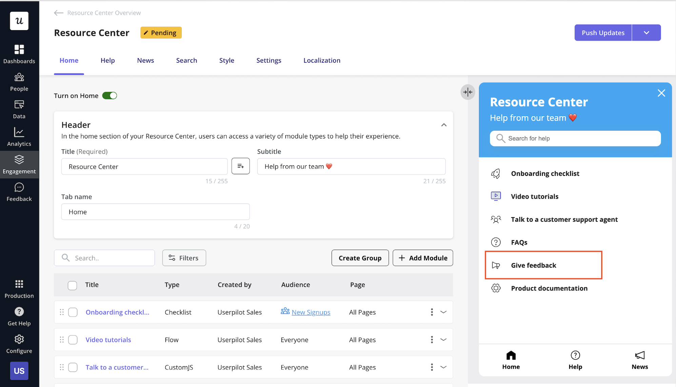This screenshot has height=387, width=676.
Task: Click the Subtitle input field
Action: click(351, 166)
